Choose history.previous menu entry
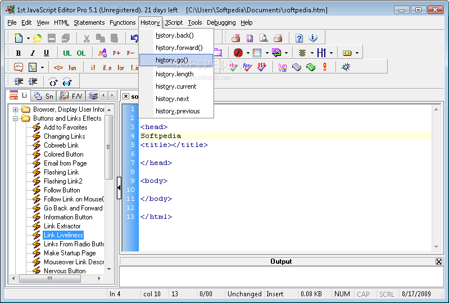Screen dimensions: 449x303 pyautogui.click(x=176, y=111)
